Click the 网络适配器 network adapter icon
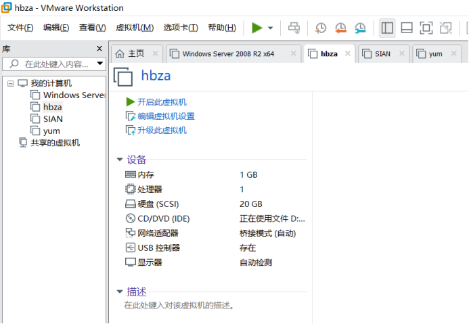The width and height of the screenshot is (469, 324). tap(131, 233)
